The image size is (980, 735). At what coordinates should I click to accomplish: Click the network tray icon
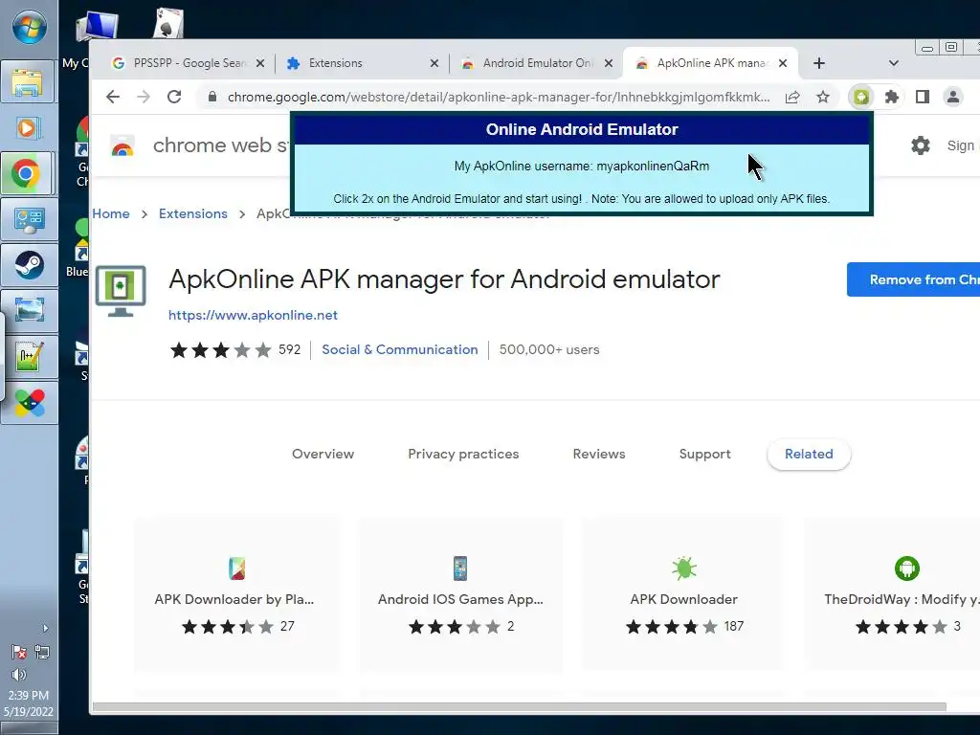click(x=42, y=652)
